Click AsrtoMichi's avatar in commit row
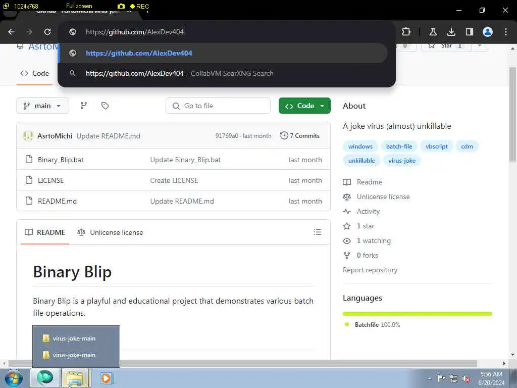Image resolution: width=517 pixels, height=388 pixels. pyautogui.click(x=28, y=135)
